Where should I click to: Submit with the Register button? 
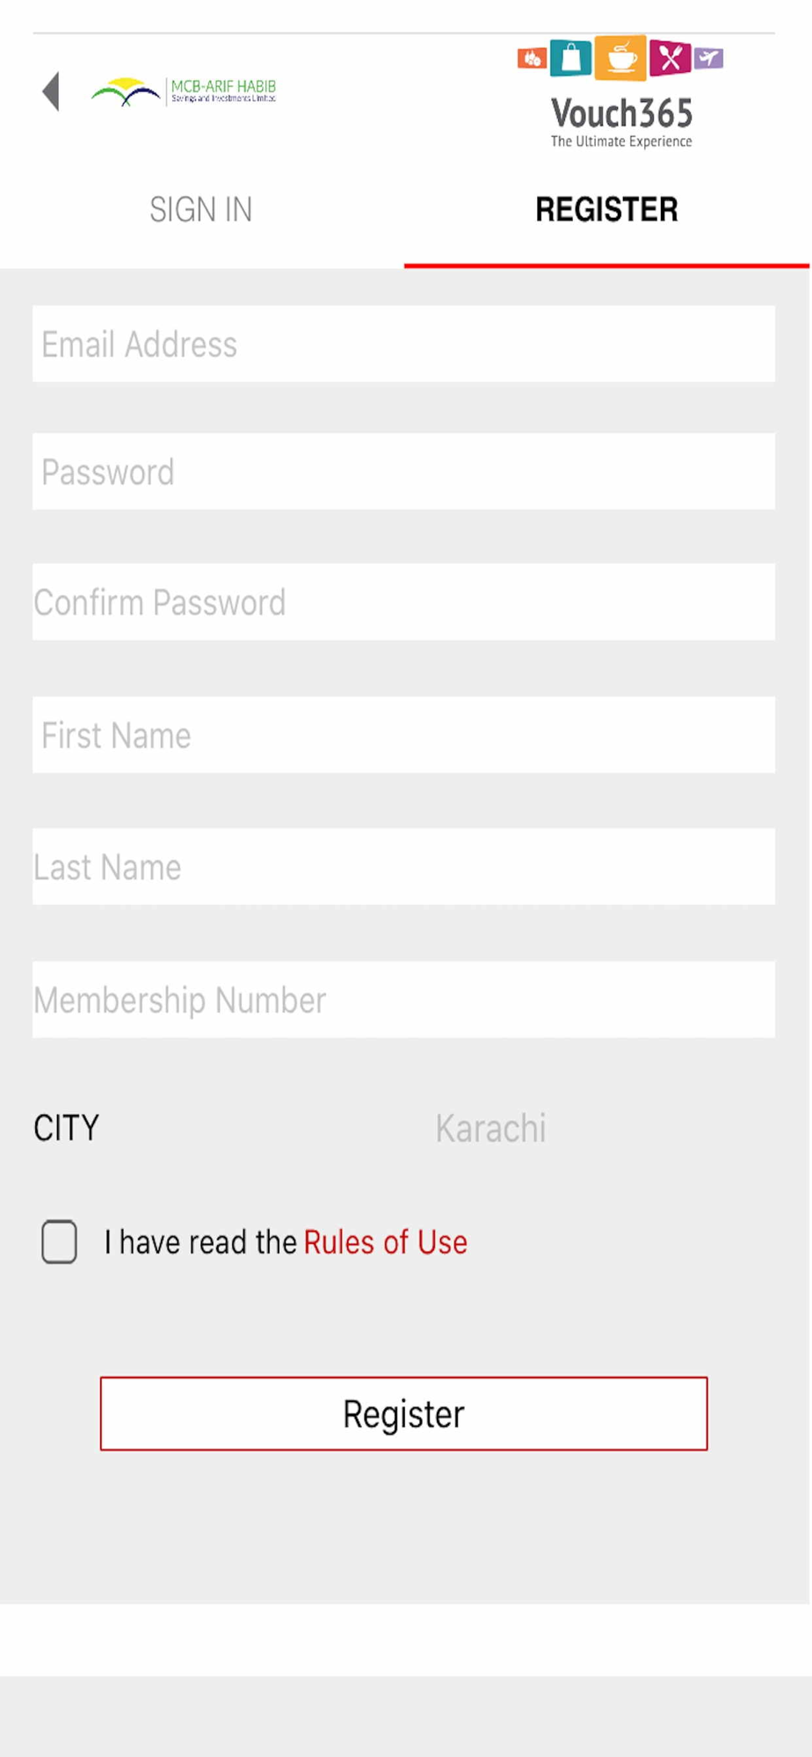point(403,1414)
